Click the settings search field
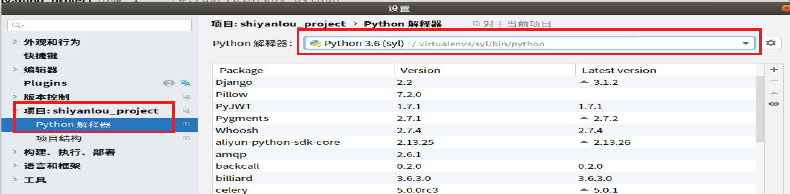The width and height of the screenshot is (790, 194). [x=100, y=25]
